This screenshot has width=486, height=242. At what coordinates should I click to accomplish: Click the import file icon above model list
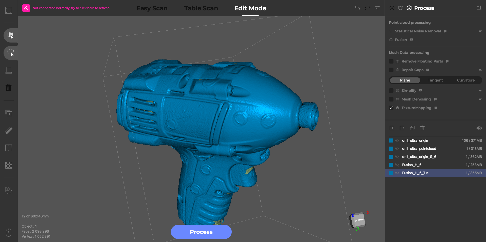point(392,128)
